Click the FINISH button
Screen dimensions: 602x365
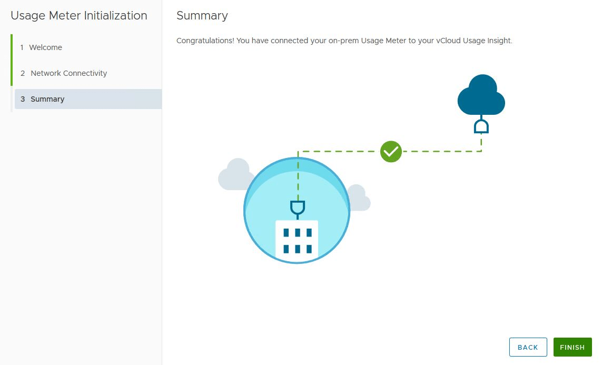point(572,347)
